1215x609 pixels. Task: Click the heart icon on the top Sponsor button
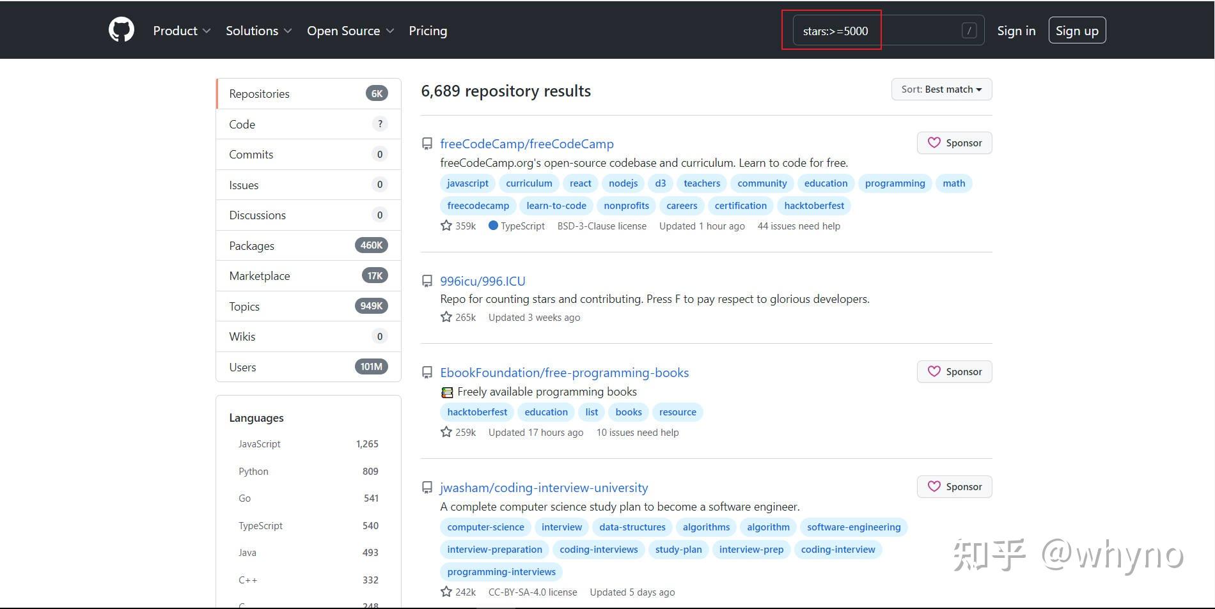click(x=934, y=143)
